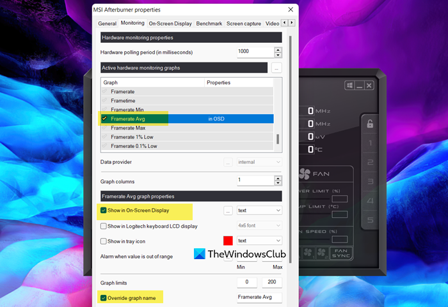Increase hardware polling period with up arrow
Viewport: 448px width, 307px height.
click(x=278, y=50)
